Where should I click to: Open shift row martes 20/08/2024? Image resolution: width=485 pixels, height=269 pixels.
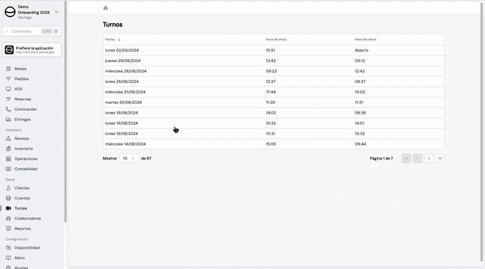[273, 102]
